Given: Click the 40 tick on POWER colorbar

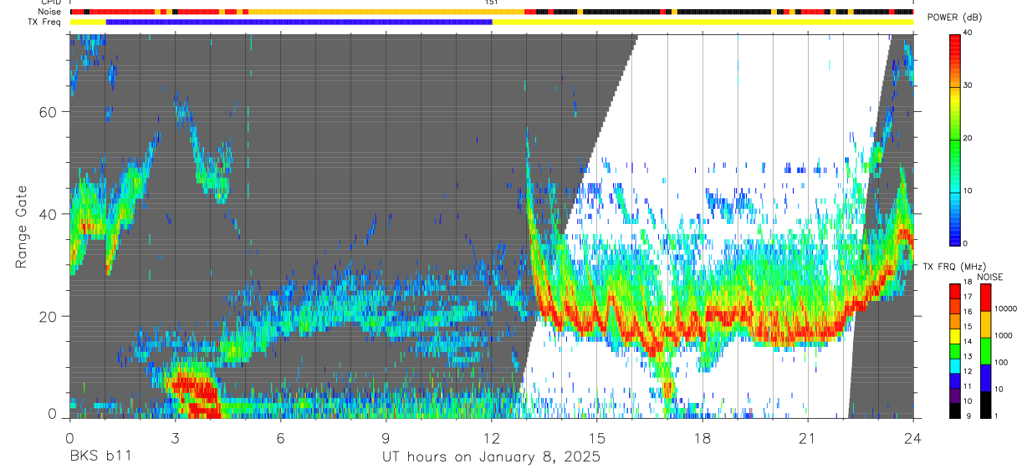Looking at the screenshot, I should pos(968,33).
